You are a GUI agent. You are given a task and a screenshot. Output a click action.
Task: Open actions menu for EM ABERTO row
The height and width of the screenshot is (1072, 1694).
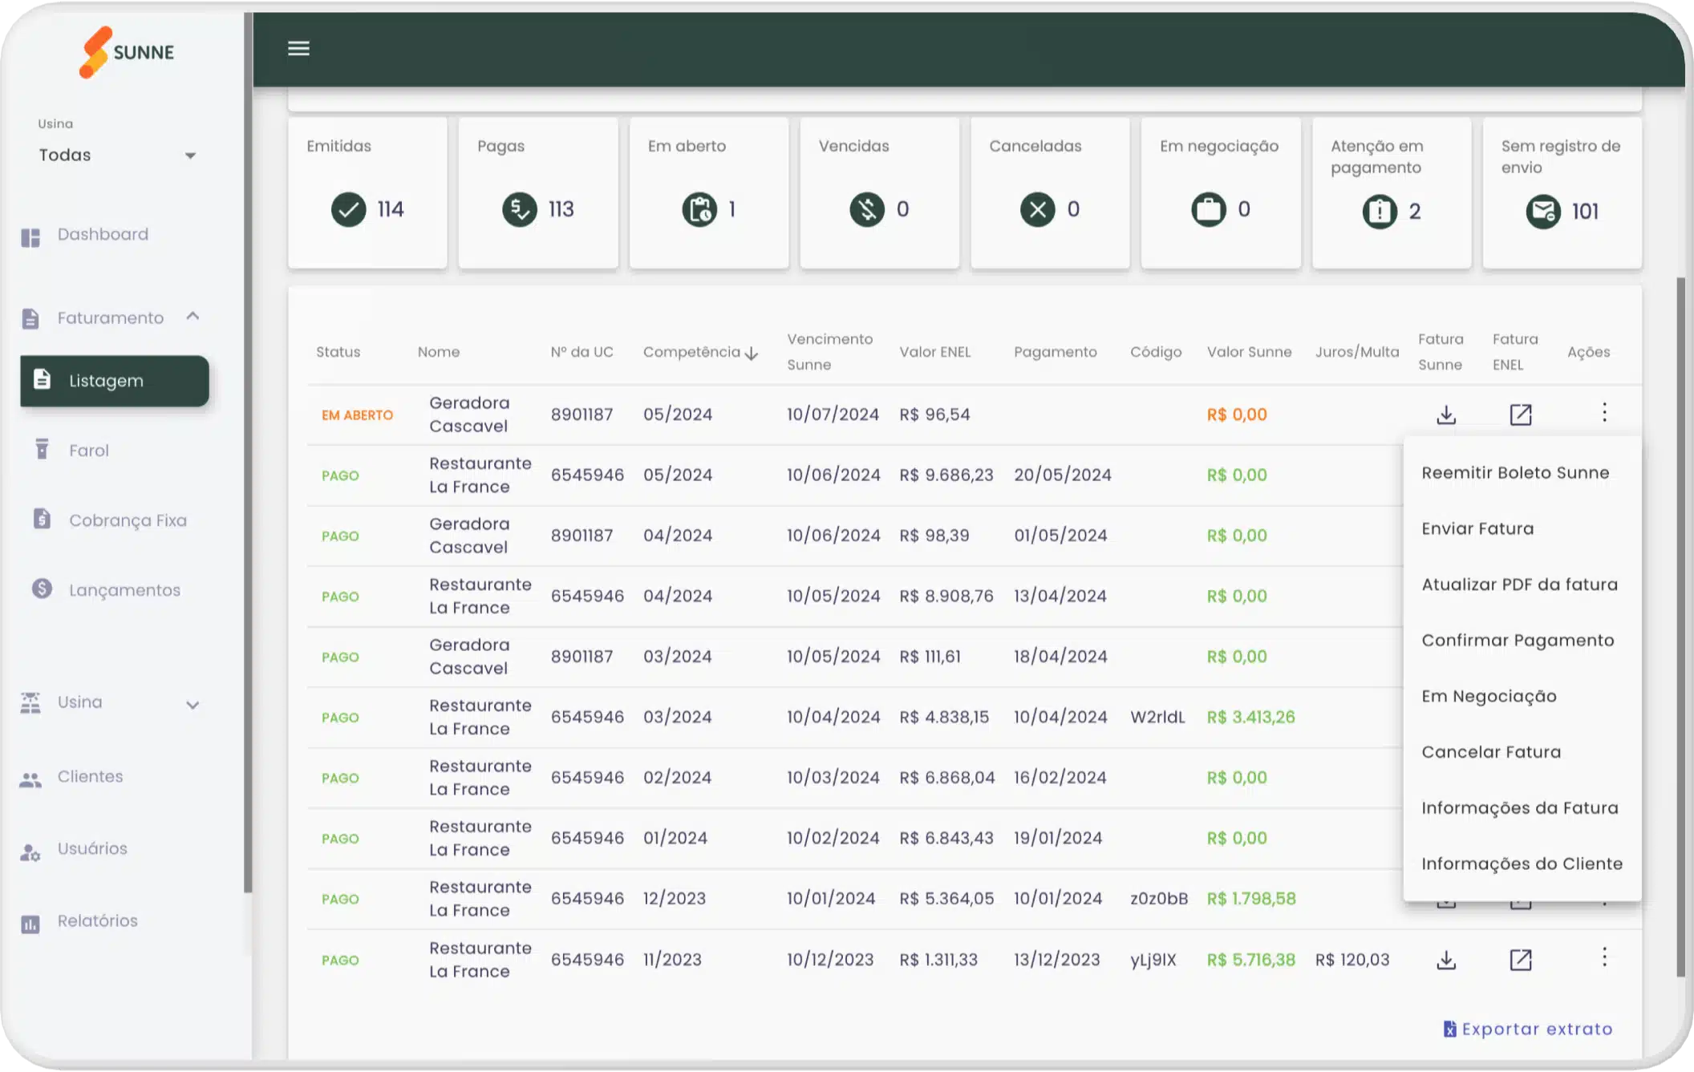(x=1604, y=412)
